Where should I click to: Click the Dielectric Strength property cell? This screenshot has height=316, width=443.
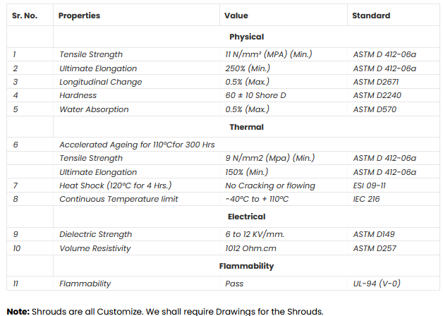click(x=95, y=234)
